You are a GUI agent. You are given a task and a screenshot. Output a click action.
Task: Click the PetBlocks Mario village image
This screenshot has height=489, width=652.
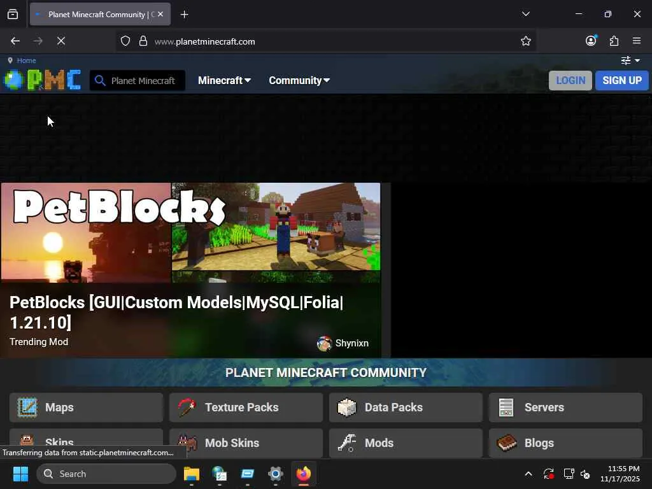pyautogui.click(x=276, y=227)
